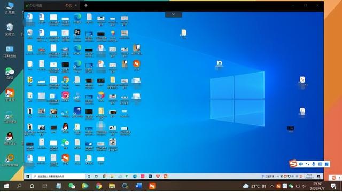
Task: Click the Sogou S logo on the input bar
Action: pyautogui.click(x=293, y=164)
